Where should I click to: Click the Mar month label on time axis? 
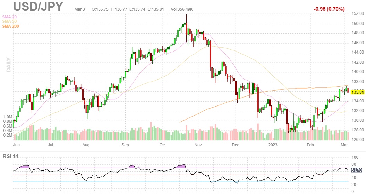(344, 145)
